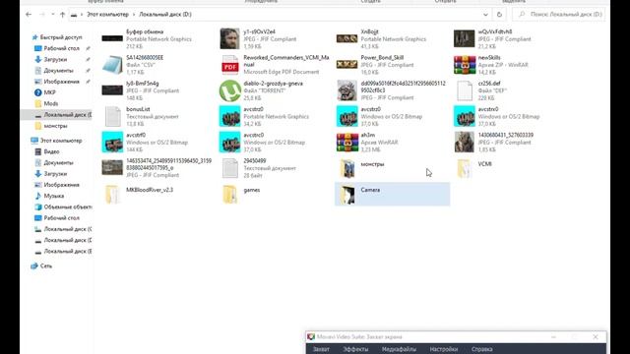Open the Mods folder in the sidebar
The height and width of the screenshot is (354, 630).
50,103
